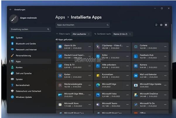This screenshot has height=118, width=176.
Task: Open Bluetooth und Geräte
Action: point(30,44)
